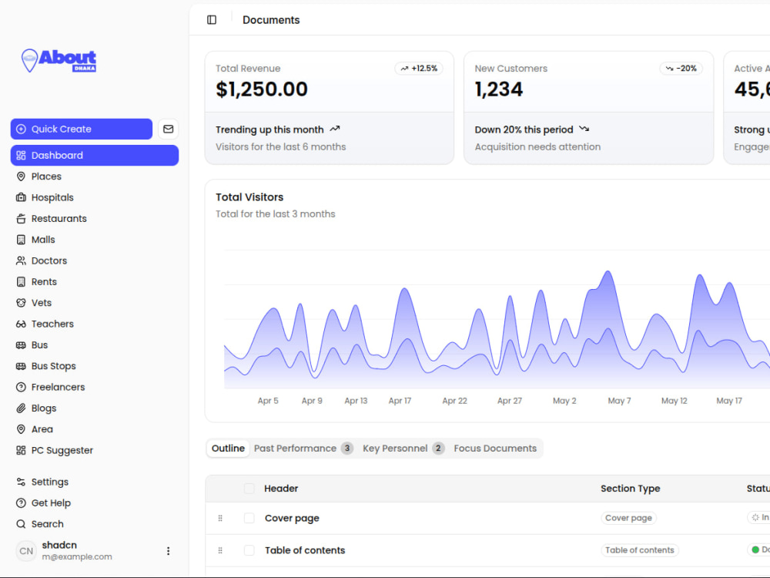
Task: Click the Restaurants icon in sidebar
Action: tap(21, 219)
